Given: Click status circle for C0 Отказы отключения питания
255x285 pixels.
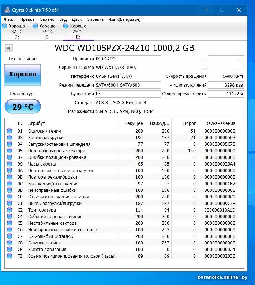Looking at the screenshot, I should [x=10, y=197].
